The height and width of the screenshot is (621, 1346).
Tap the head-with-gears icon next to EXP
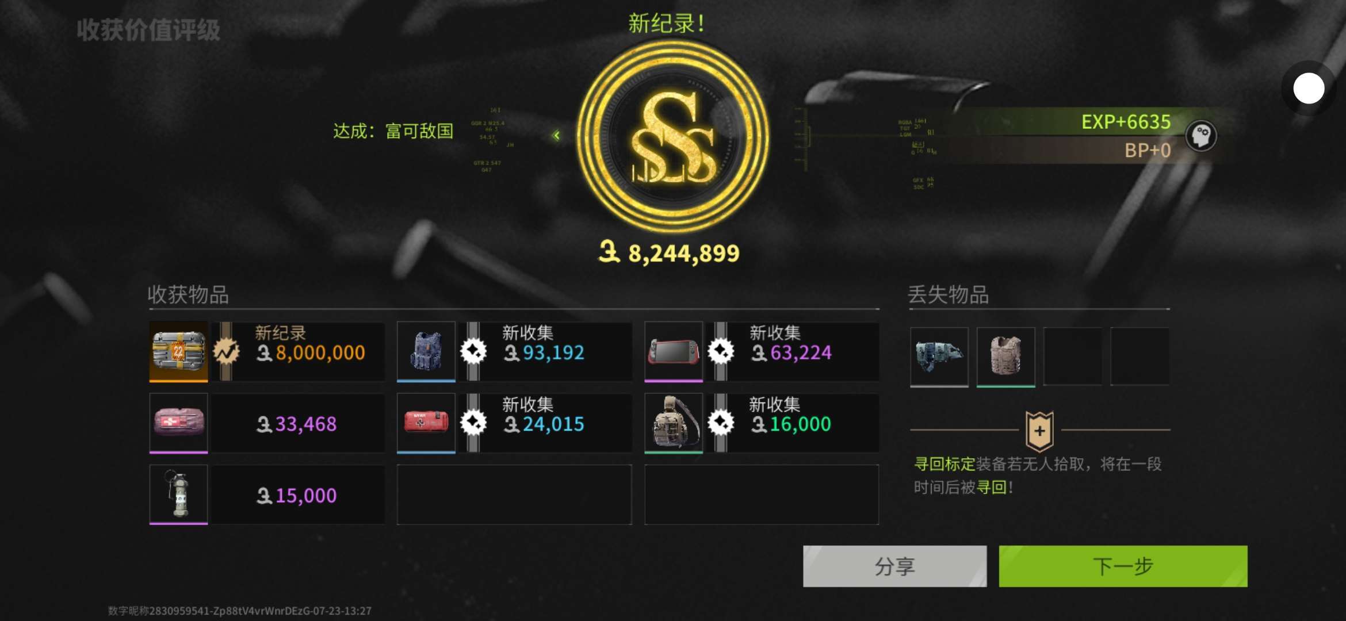click(x=1201, y=136)
